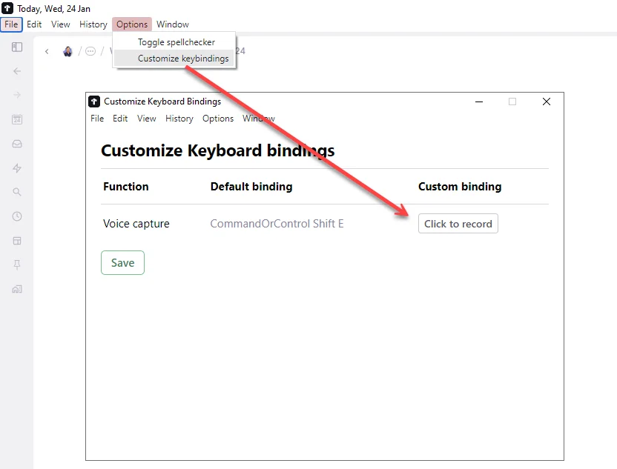Open Edit menu in keybindings dialog
The height and width of the screenshot is (469, 617).
pyautogui.click(x=120, y=119)
